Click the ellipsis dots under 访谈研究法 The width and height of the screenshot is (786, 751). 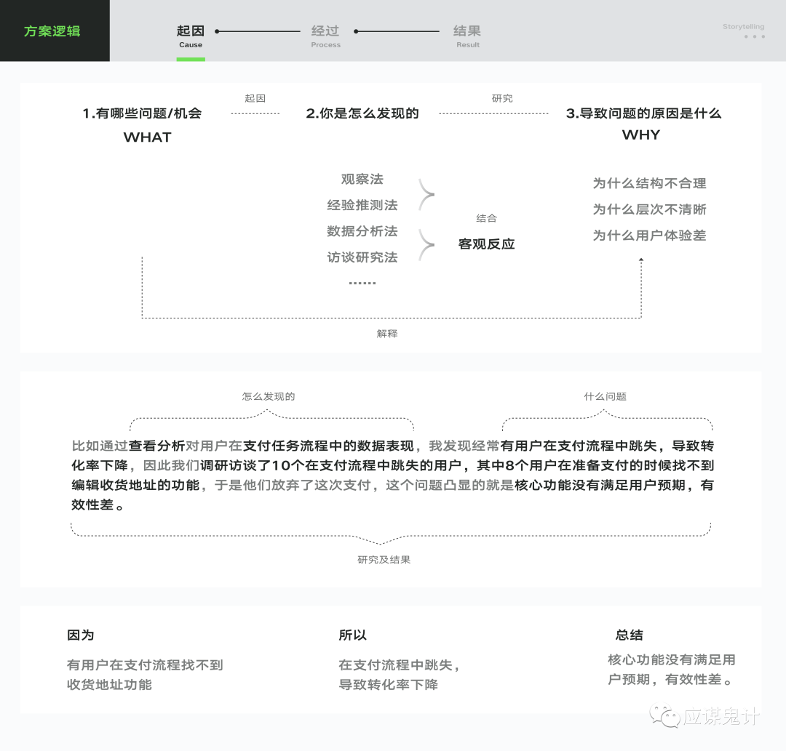(x=362, y=284)
